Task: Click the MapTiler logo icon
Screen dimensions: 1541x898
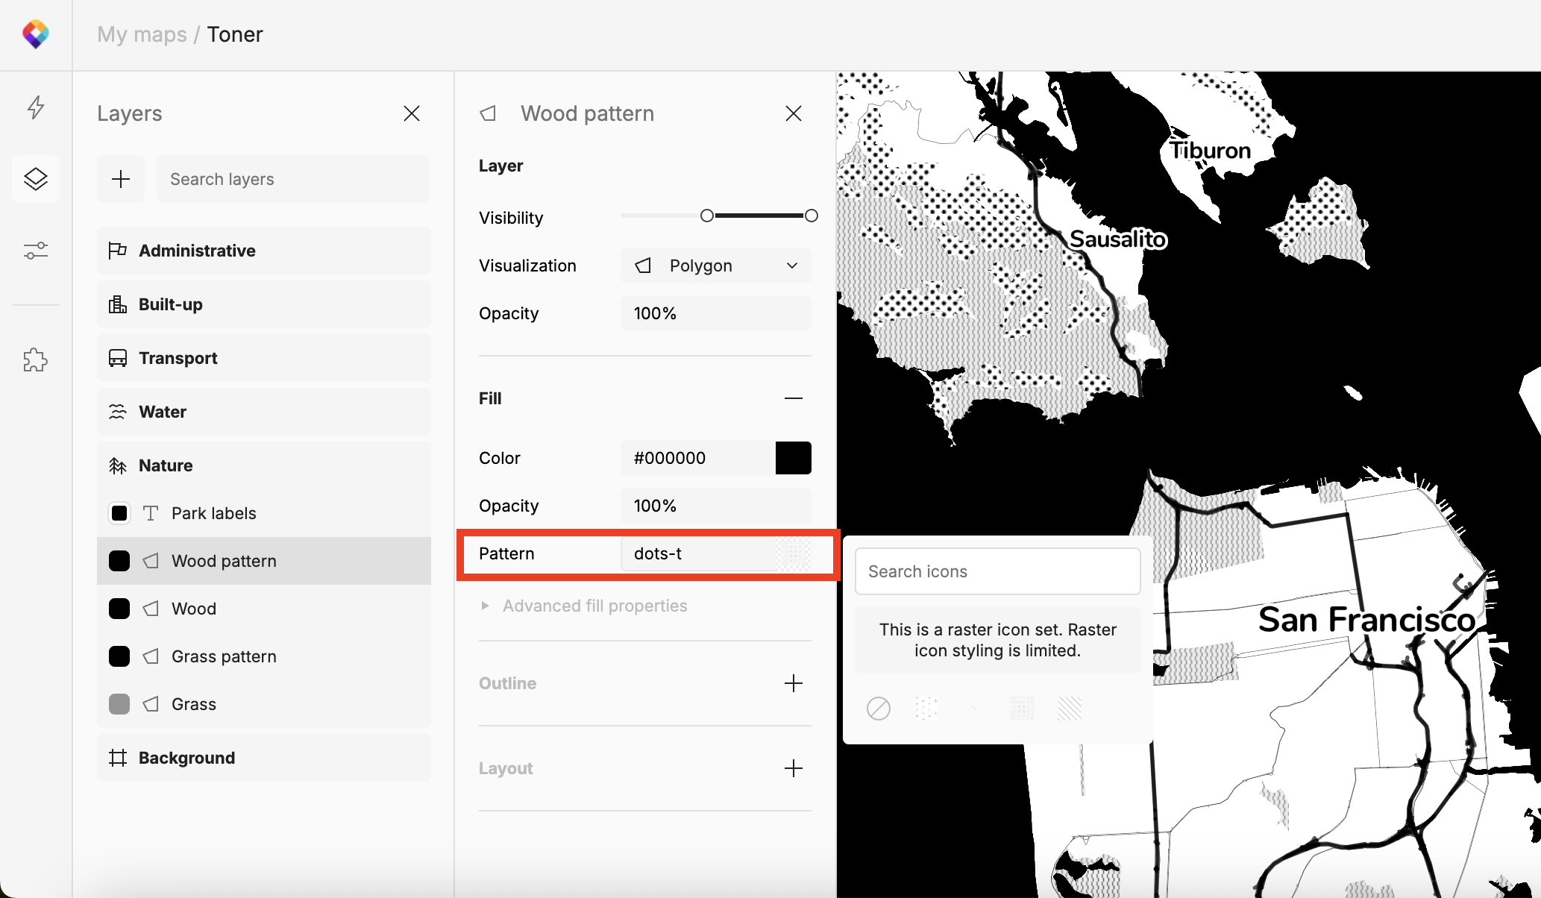Action: (35, 34)
